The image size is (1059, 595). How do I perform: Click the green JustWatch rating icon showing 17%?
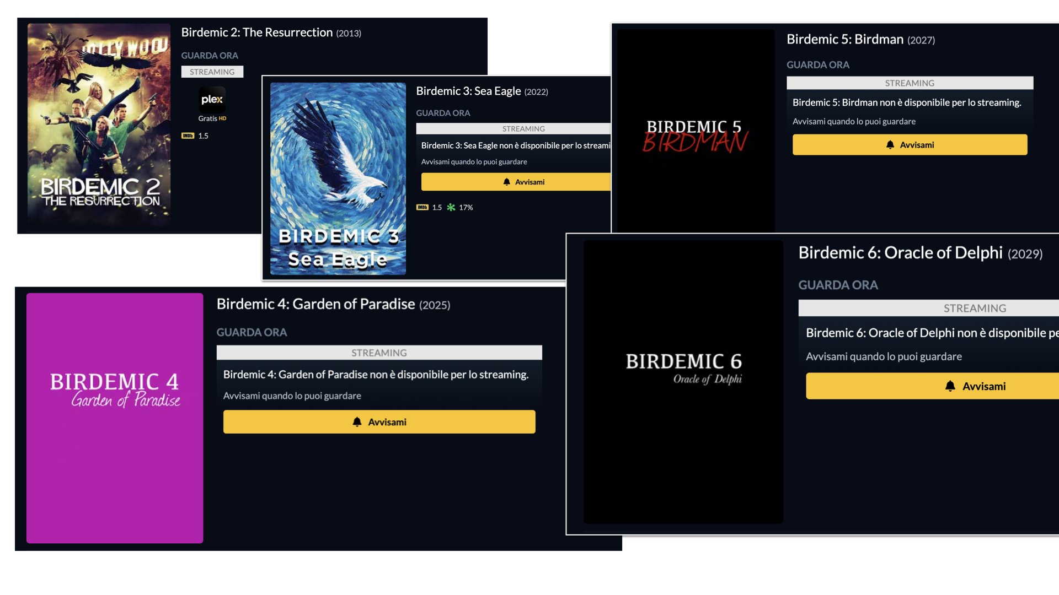[451, 207]
